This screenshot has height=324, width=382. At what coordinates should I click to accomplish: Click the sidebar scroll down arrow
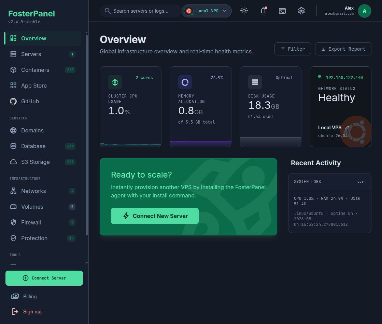(87, 263)
